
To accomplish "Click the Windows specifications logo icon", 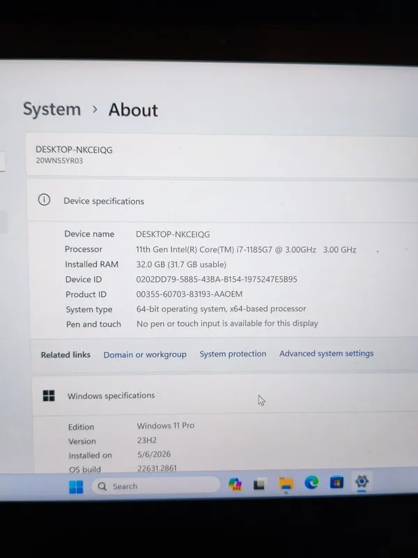I will [x=49, y=395].
